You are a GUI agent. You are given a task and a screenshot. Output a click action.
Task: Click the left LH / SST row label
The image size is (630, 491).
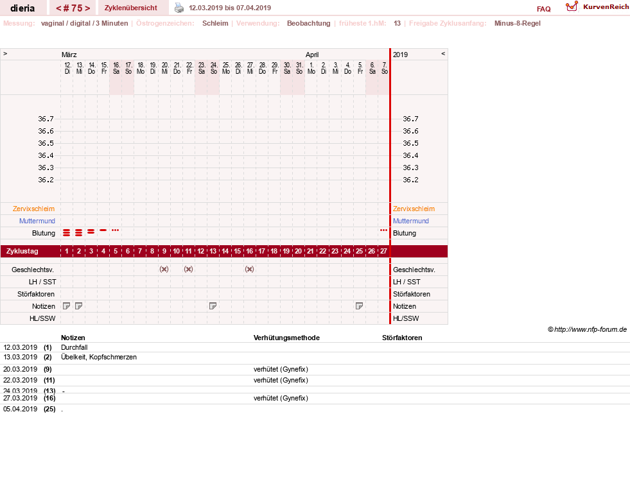coord(42,282)
